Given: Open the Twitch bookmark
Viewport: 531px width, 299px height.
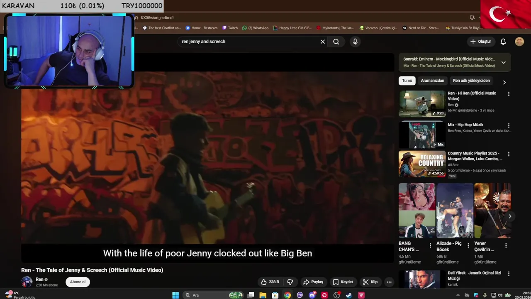Looking at the screenshot, I should [230, 28].
